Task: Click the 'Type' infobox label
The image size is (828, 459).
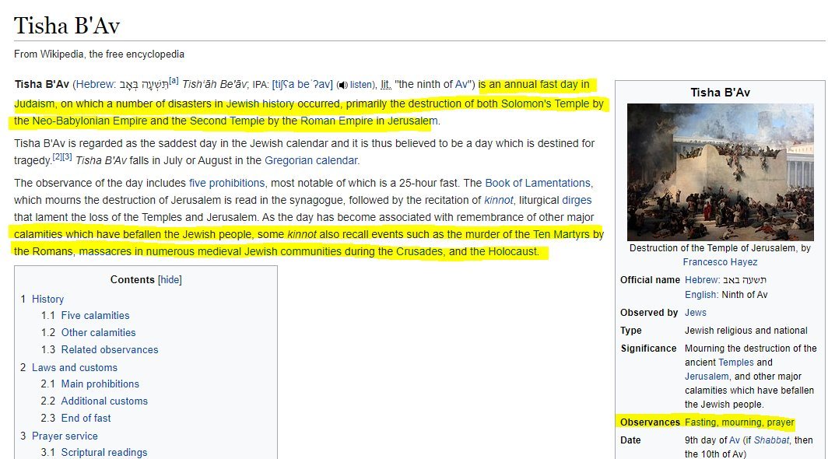Action: click(631, 331)
